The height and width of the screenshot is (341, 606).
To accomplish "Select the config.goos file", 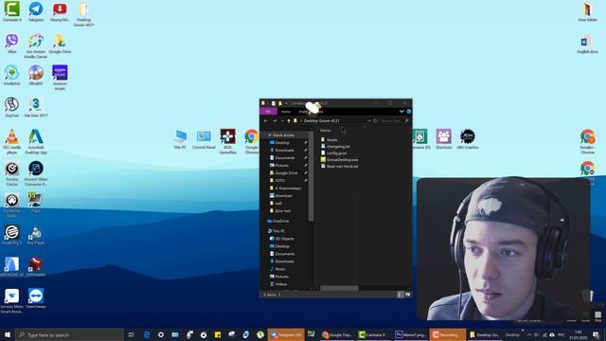I will click(x=333, y=153).
